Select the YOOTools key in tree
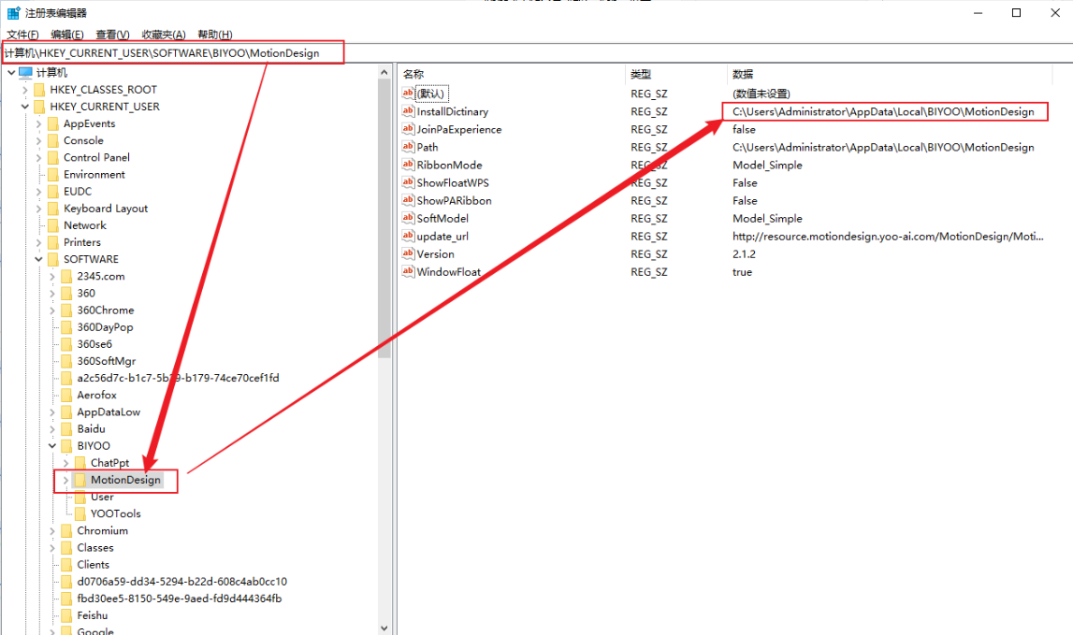The height and width of the screenshot is (635, 1073). coord(115,513)
